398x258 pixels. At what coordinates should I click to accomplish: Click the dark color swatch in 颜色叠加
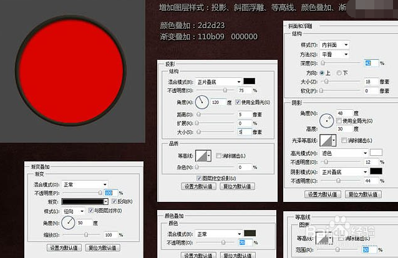[250, 233]
